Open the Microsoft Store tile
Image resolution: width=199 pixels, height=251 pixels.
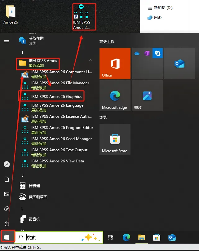115,139
